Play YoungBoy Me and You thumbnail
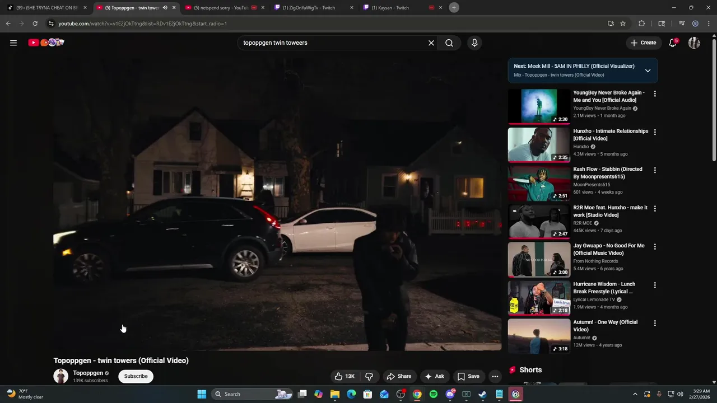This screenshot has height=403, width=717. pyautogui.click(x=539, y=106)
